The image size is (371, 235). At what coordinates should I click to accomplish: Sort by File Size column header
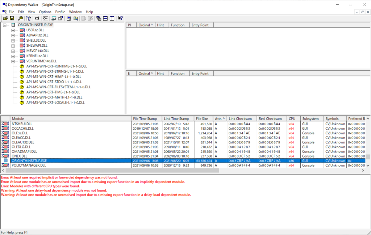[204, 119]
